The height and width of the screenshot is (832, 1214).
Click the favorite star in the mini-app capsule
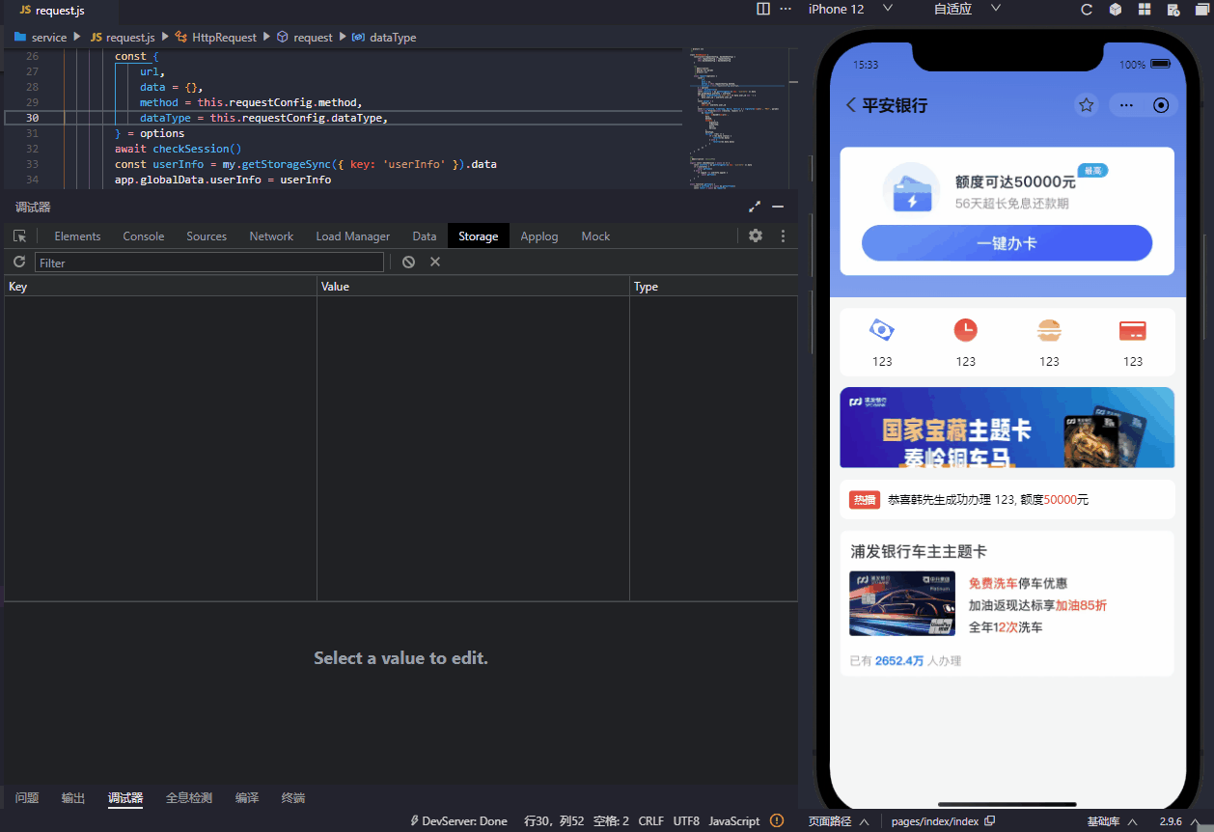pyautogui.click(x=1087, y=104)
